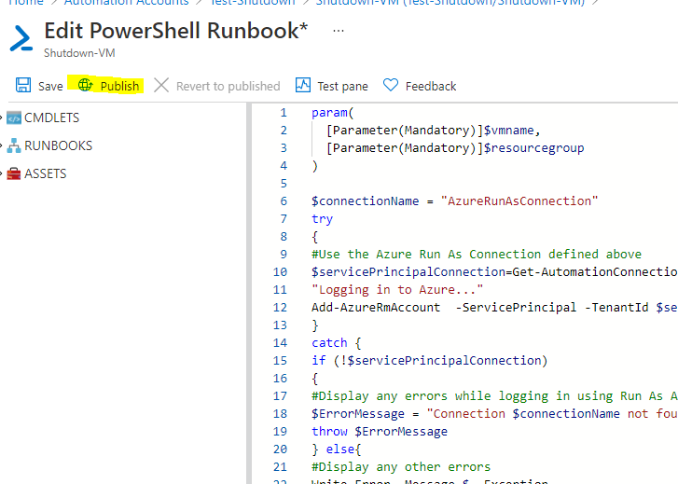The width and height of the screenshot is (678, 484).
Task: Click the Shutdown-VM subtitle text
Action: click(x=79, y=53)
